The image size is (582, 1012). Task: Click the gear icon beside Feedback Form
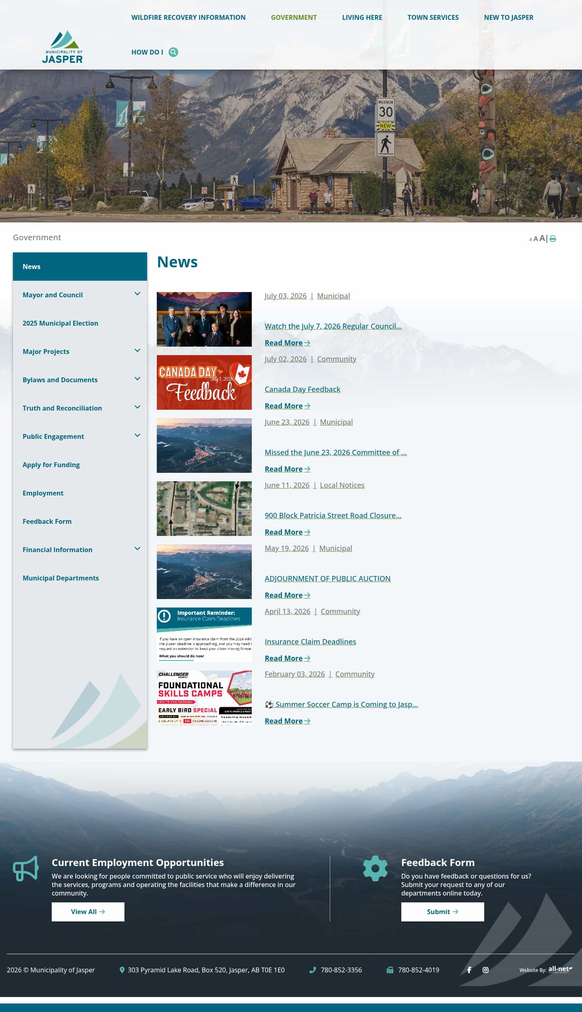click(375, 868)
